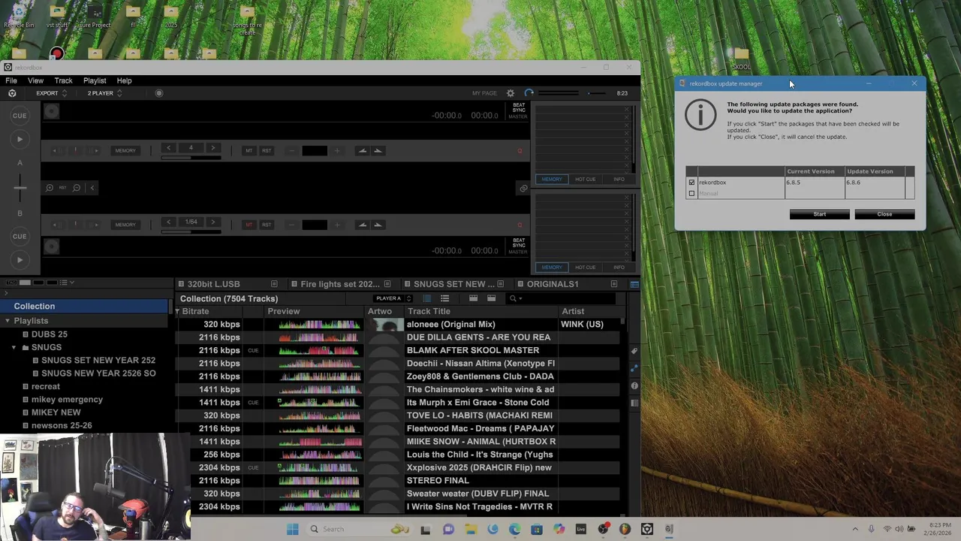
Task: Open MY PAGE link
Action: [484, 93]
